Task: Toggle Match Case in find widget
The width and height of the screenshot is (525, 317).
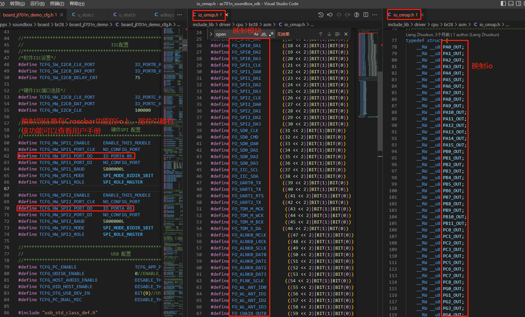Action: pyautogui.click(x=256, y=34)
